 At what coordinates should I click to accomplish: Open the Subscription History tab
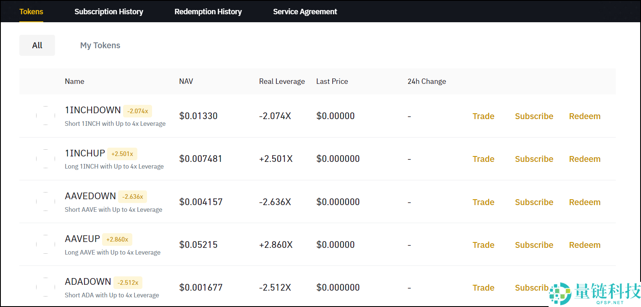tap(109, 12)
